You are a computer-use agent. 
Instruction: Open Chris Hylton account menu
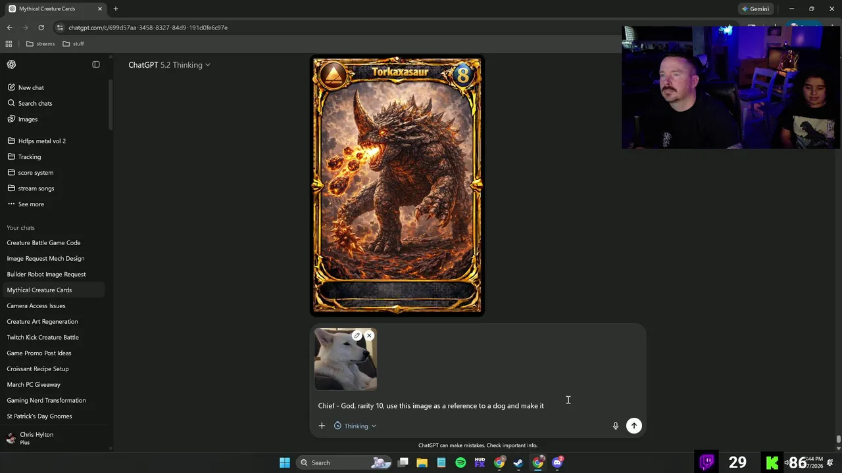click(x=53, y=438)
